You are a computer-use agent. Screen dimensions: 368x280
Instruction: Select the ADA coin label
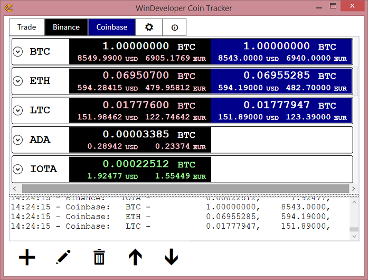point(40,140)
